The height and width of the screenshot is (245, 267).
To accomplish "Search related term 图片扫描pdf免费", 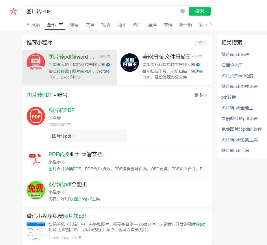I will point(237,76).
